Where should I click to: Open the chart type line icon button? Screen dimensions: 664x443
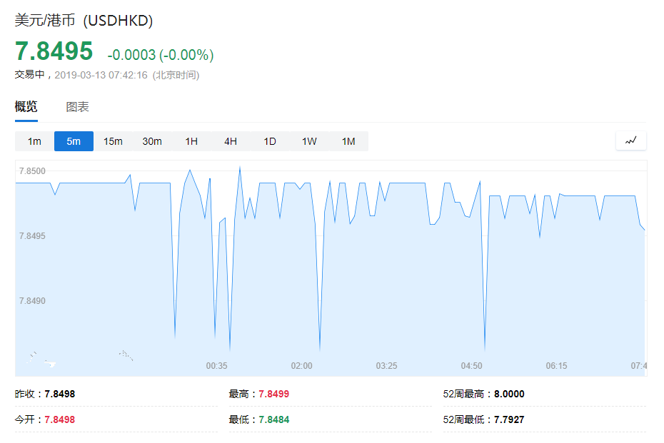[x=631, y=141]
